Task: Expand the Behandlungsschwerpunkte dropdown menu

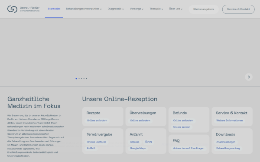Action: click(x=84, y=9)
